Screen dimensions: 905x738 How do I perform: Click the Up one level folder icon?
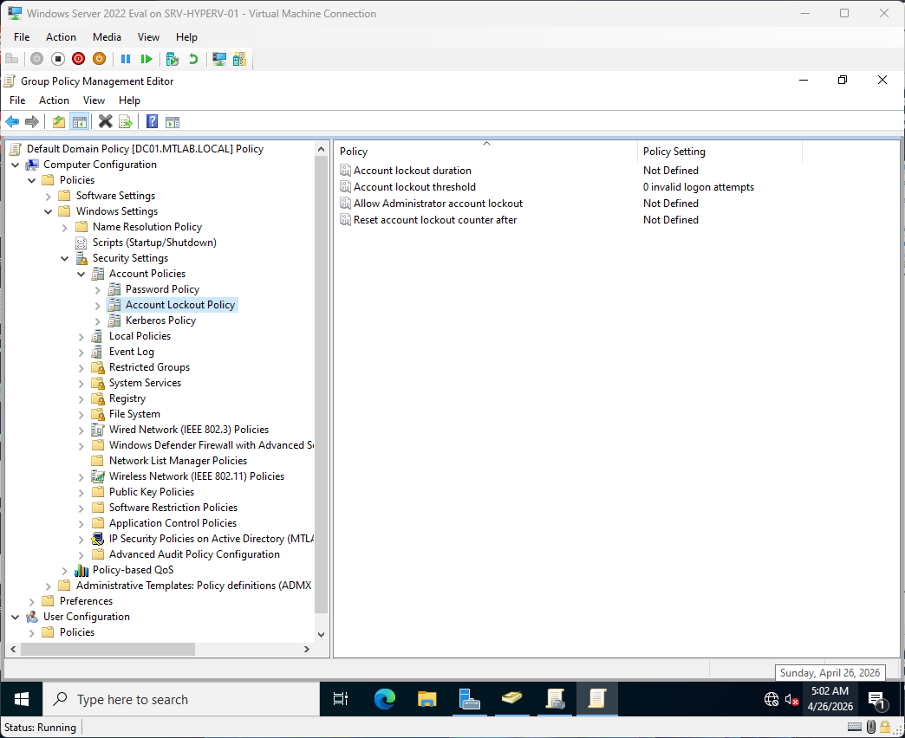(58, 121)
